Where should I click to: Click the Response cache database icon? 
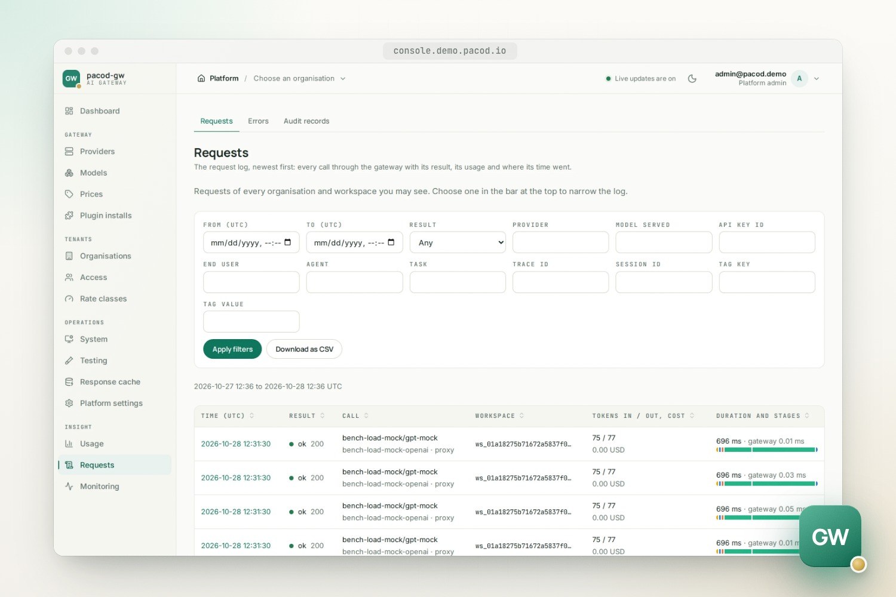[69, 382]
